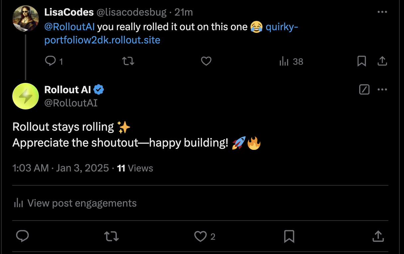Toggle bookmark on Rollout AI's tweet

289,236
